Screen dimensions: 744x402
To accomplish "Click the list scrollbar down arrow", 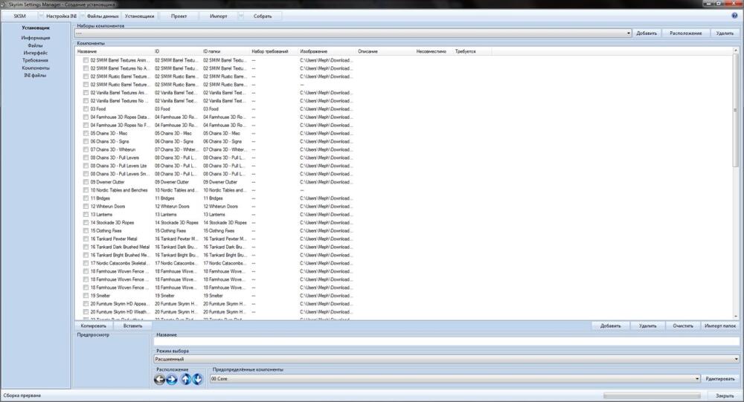I will [736, 317].
